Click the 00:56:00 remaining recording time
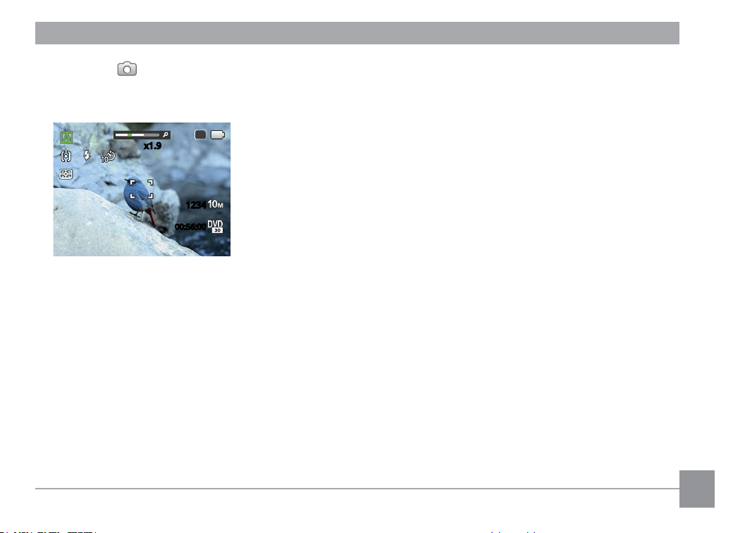Image resolution: width=733 pixels, height=533 pixels. pos(190,227)
